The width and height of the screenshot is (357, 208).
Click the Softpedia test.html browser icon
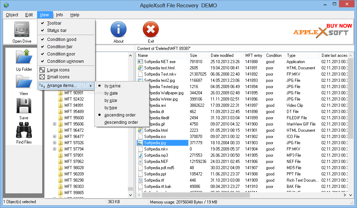click(140, 68)
